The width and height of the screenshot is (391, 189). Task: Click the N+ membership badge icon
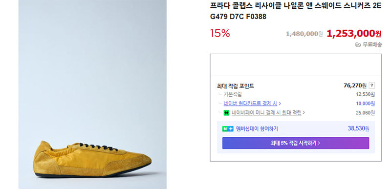click(228, 129)
